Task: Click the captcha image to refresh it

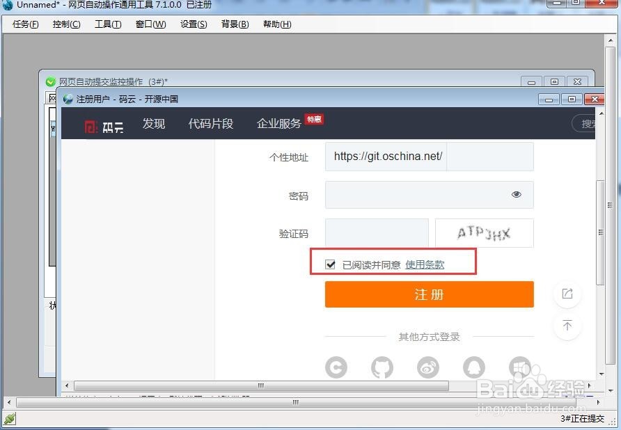Action: coord(484,233)
